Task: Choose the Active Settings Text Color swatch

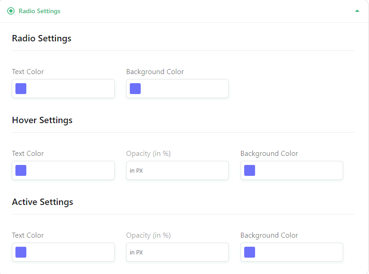Action: [21, 252]
